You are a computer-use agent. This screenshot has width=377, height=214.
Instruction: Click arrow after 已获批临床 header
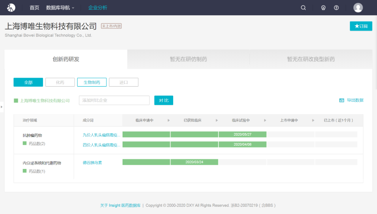[x=217, y=120]
